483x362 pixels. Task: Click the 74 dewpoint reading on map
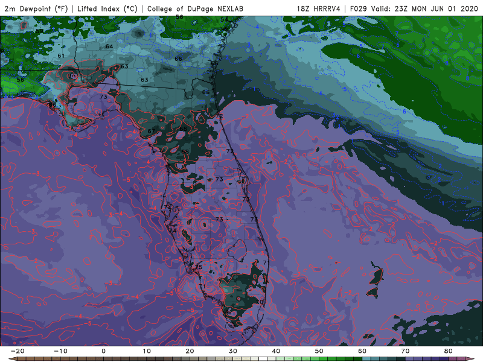[x=173, y=230]
